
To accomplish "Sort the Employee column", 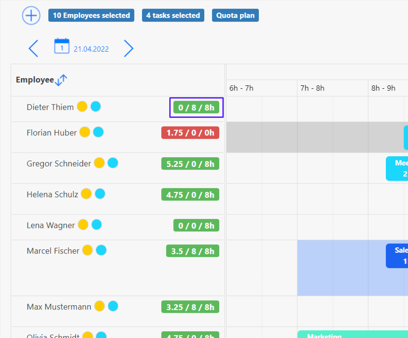I will [x=61, y=80].
